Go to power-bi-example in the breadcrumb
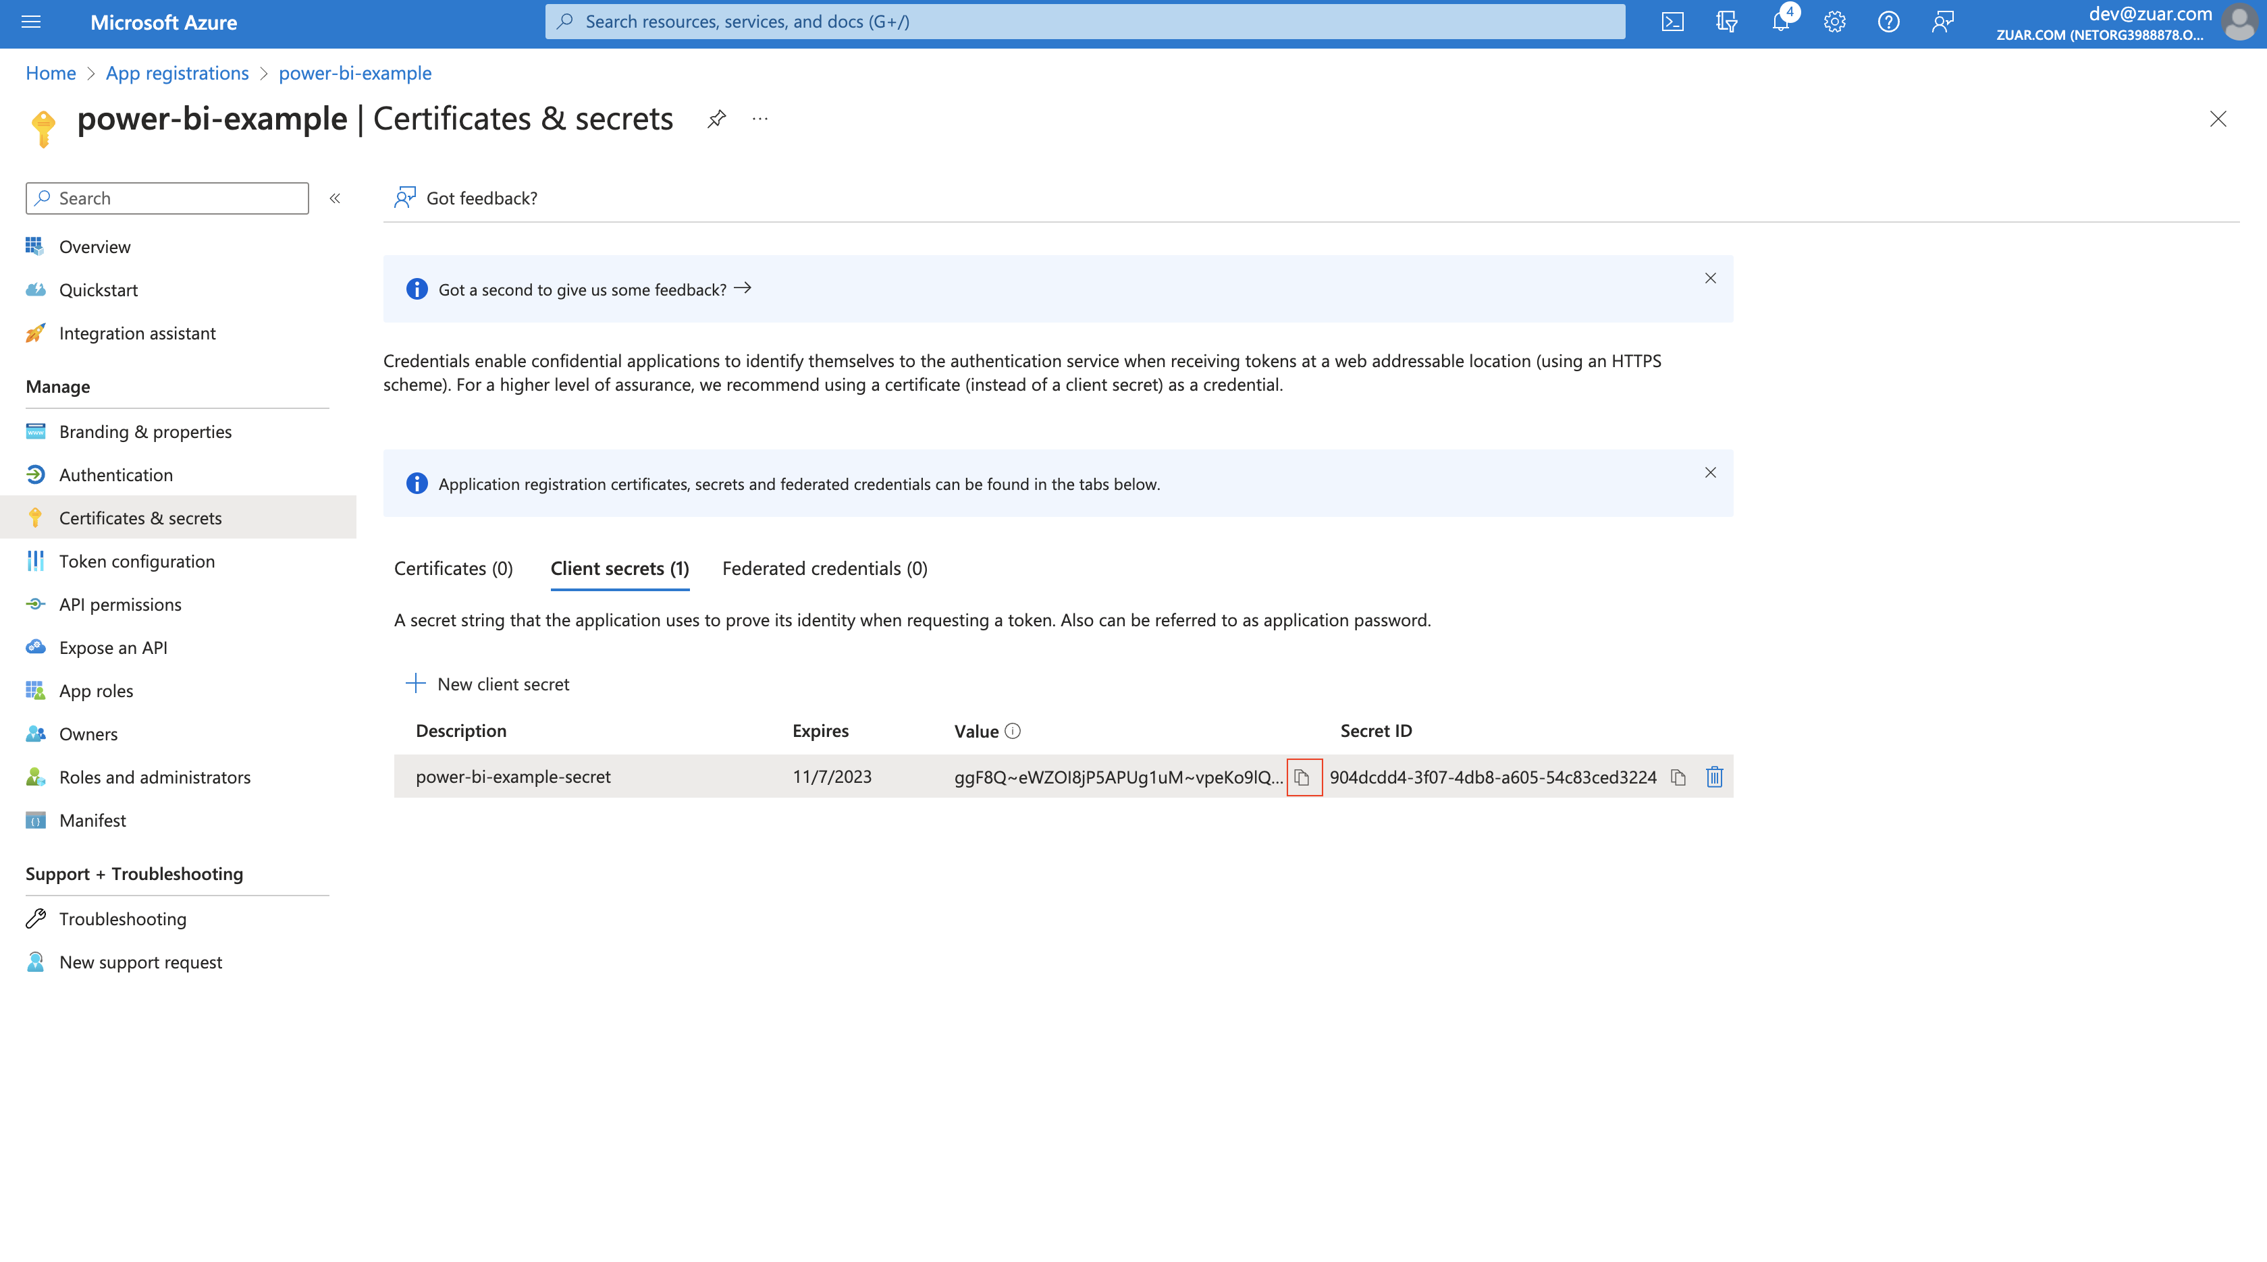Screen dimensions: 2267x1262 point(354,73)
